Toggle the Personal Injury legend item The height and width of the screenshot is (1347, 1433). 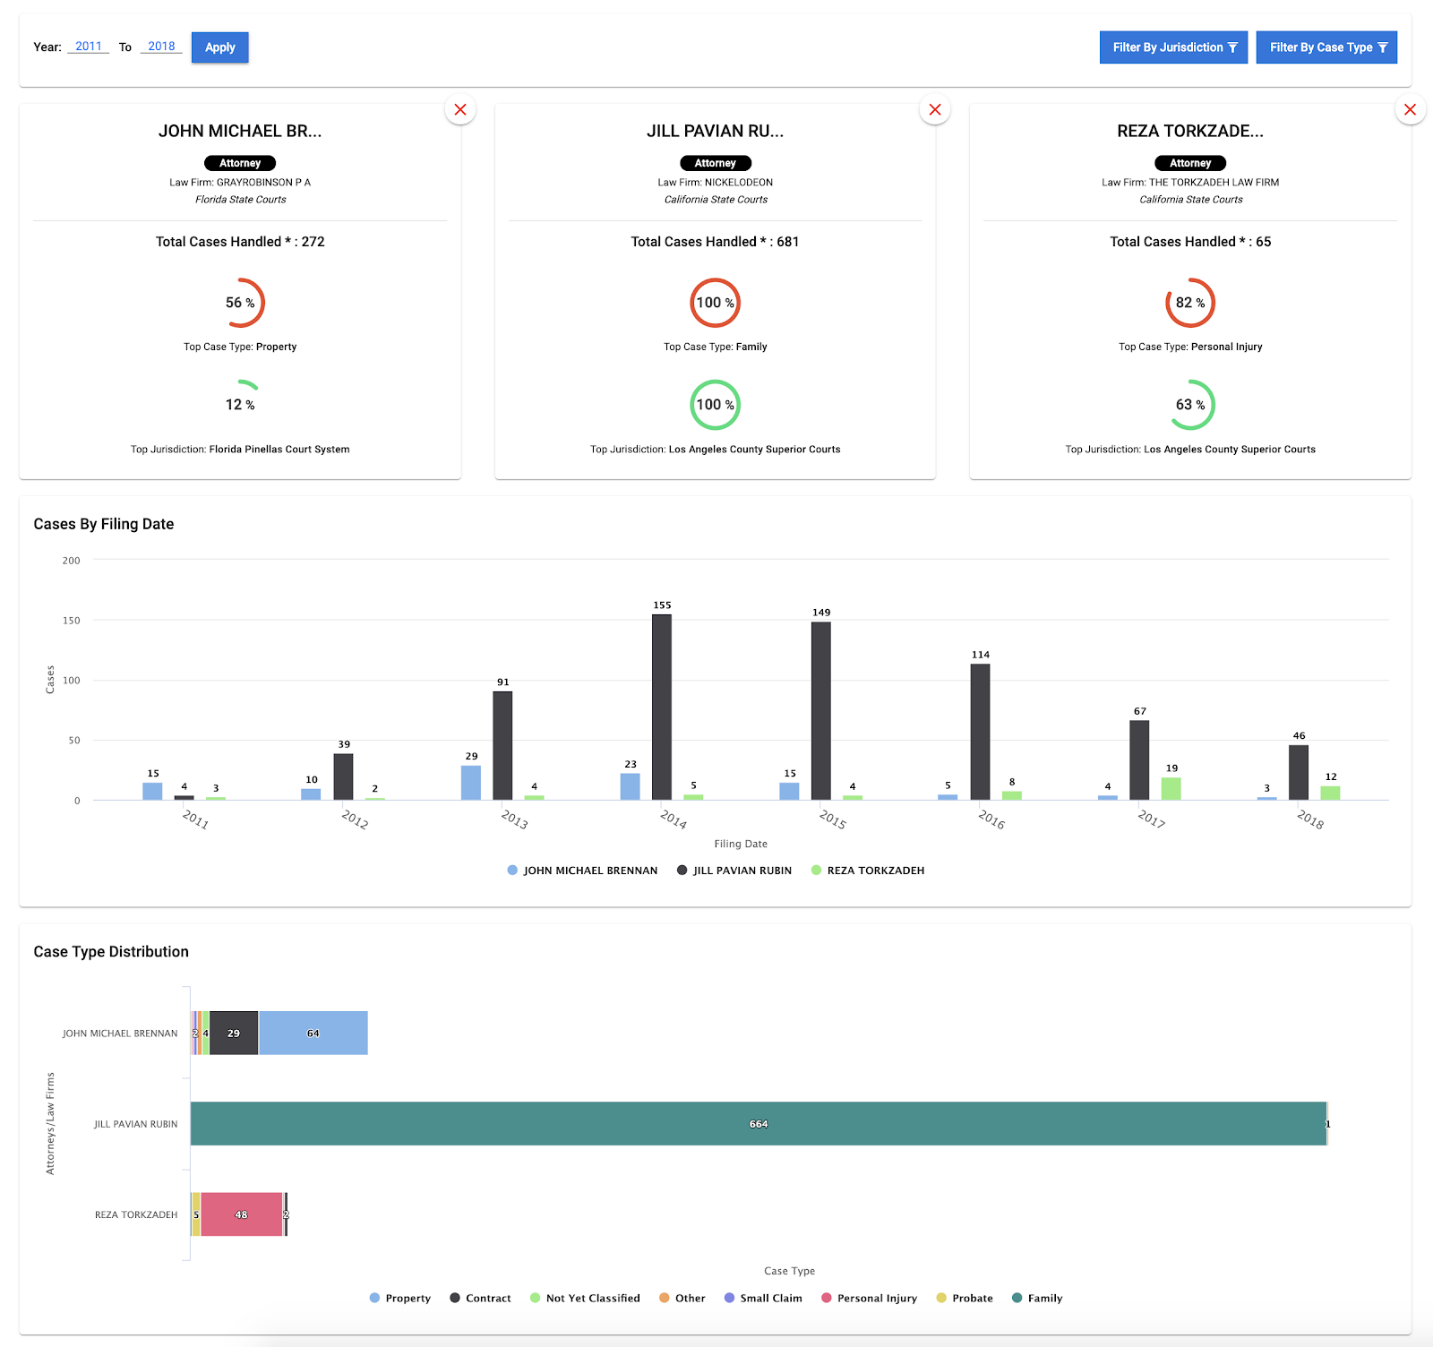click(869, 1298)
